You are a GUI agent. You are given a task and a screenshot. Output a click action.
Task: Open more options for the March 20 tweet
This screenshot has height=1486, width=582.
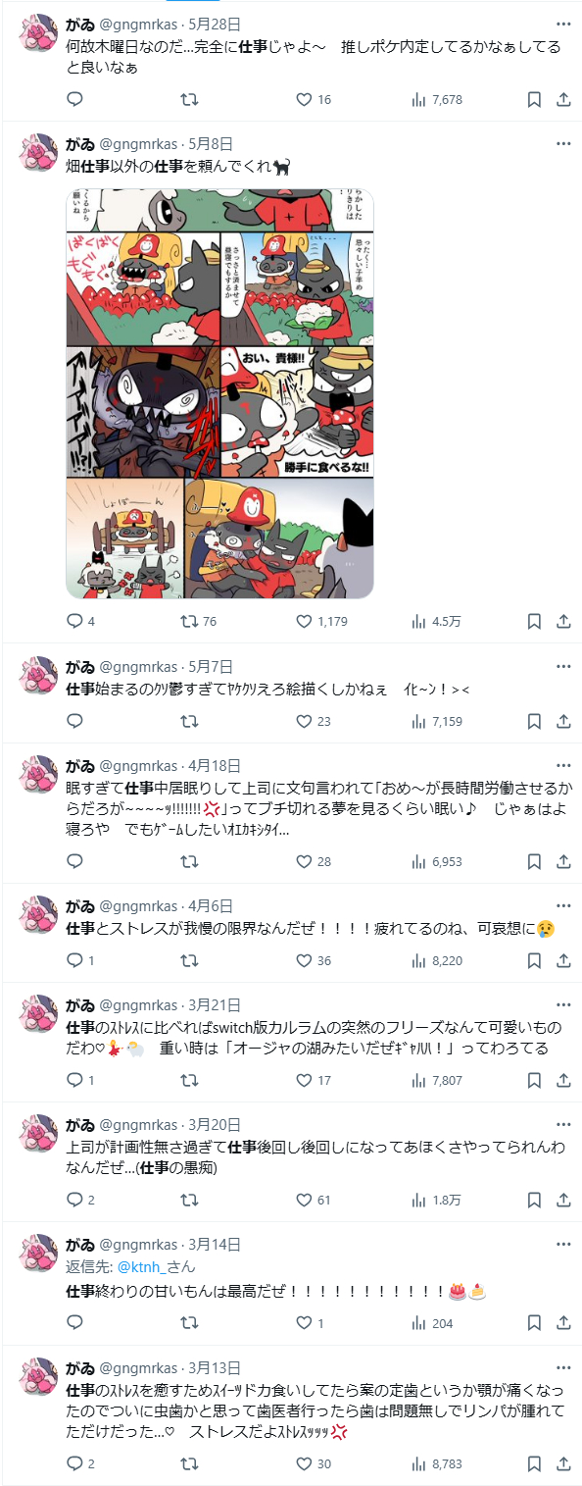[563, 1123]
